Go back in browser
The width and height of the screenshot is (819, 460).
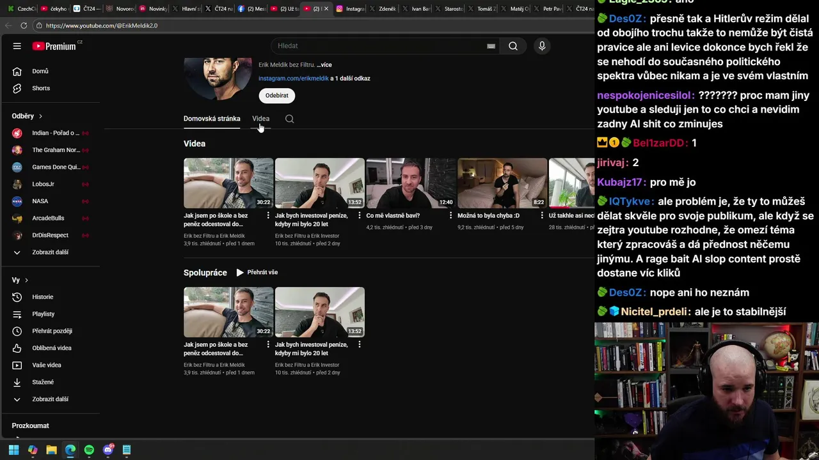point(8,26)
